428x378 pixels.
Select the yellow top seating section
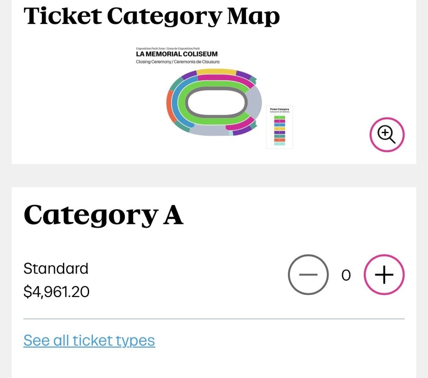click(x=216, y=72)
